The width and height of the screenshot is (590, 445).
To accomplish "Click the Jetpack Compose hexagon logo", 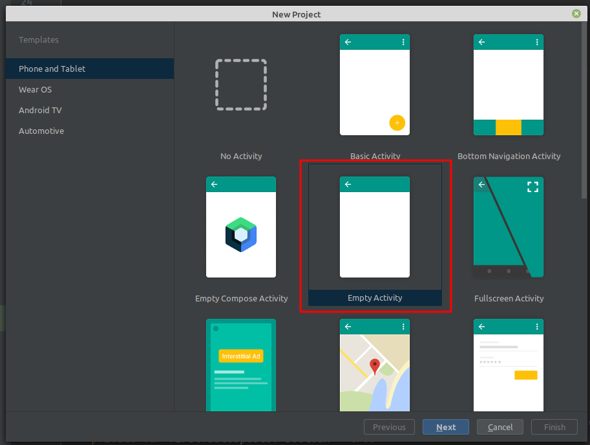I will [241, 234].
